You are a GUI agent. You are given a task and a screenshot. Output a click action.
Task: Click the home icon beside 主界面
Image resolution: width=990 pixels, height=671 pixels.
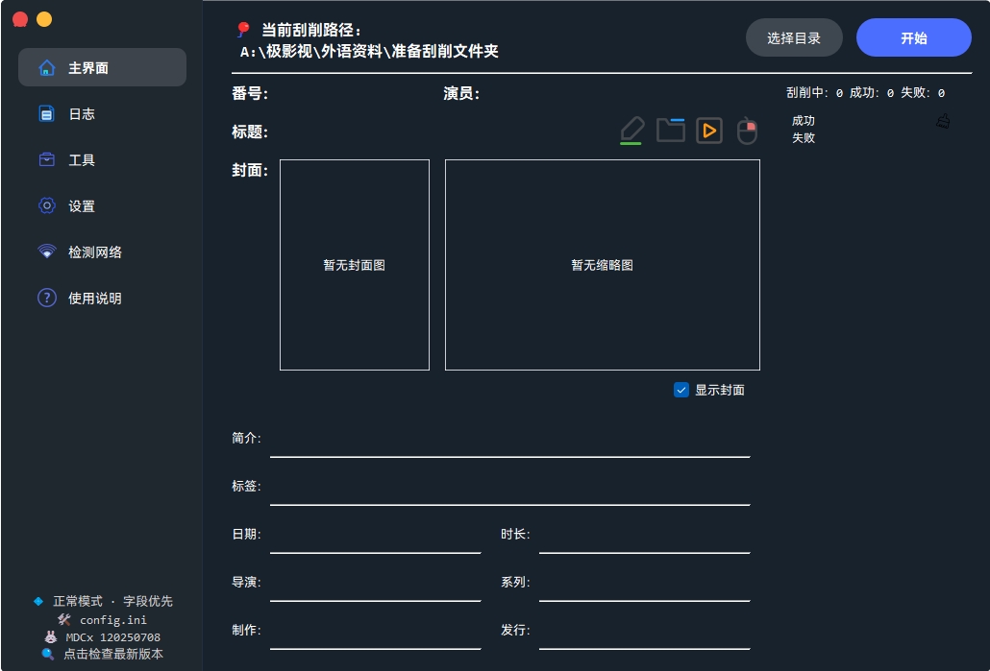click(x=47, y=67)
